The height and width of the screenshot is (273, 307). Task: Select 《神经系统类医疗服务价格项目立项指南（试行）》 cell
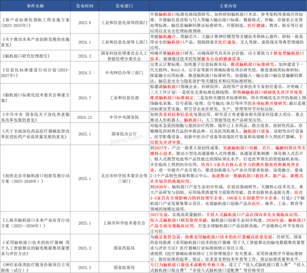[35, 267]
